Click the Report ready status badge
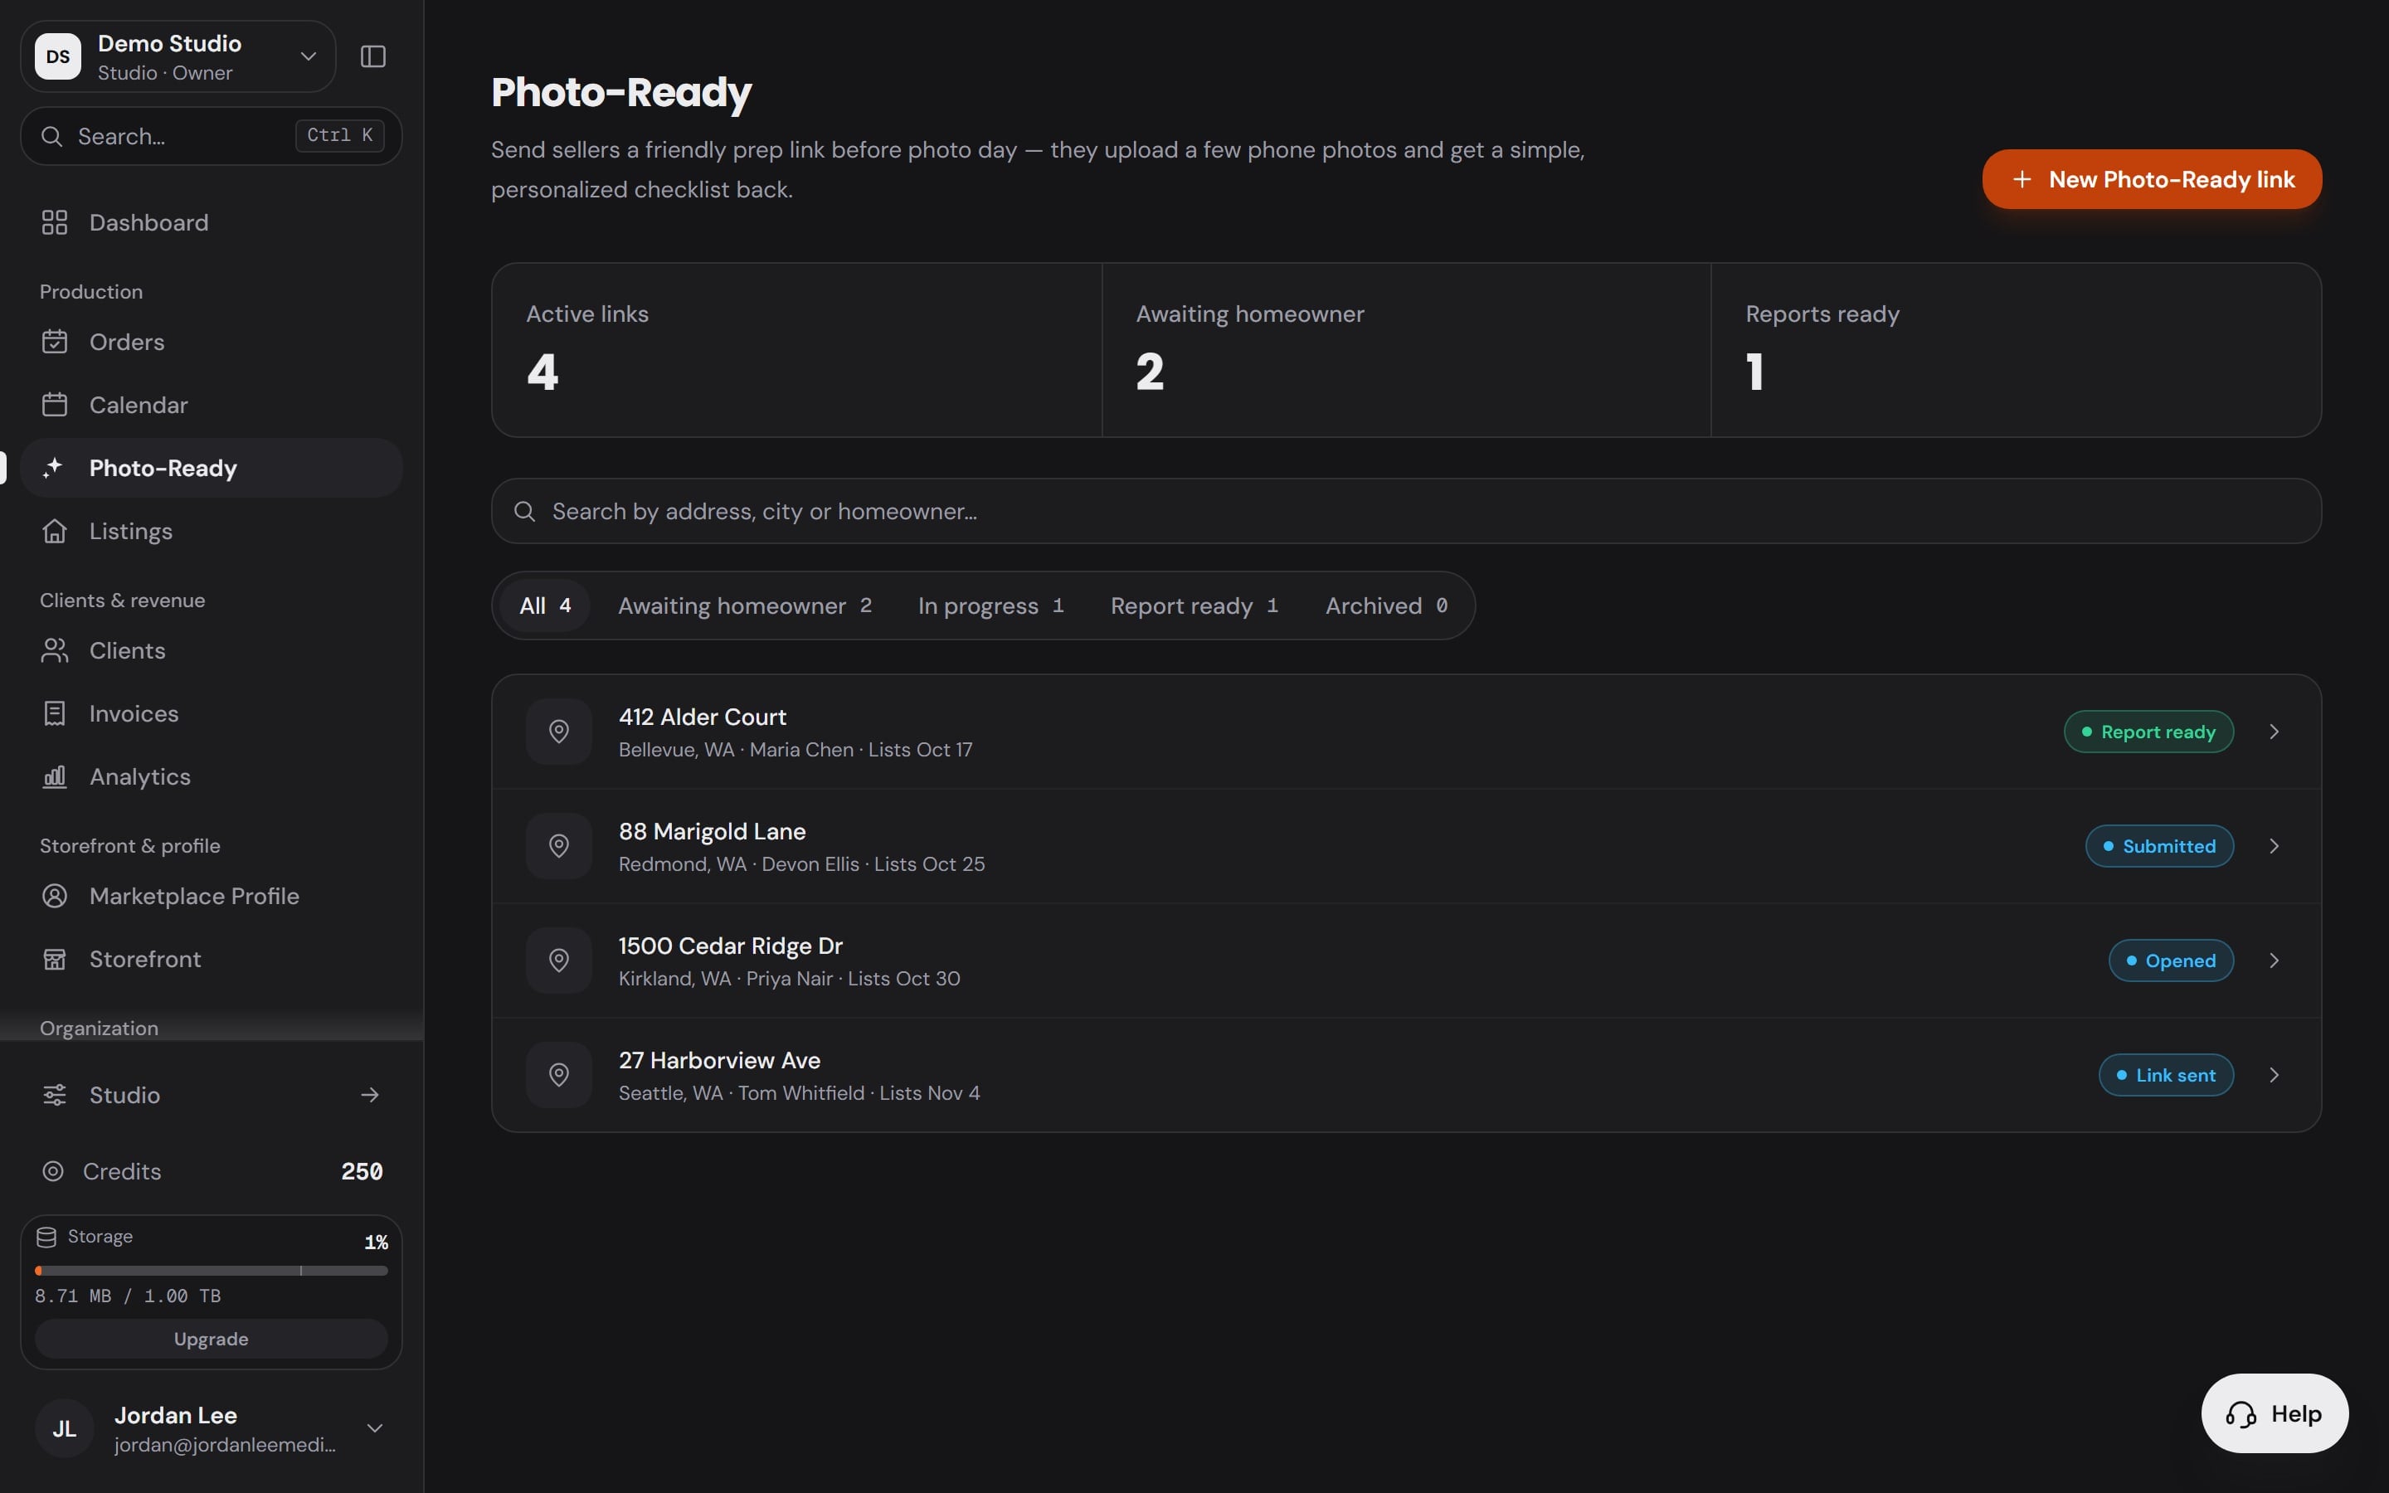The width and height of the screenshot is (2389, 1493). (2148, 732)
